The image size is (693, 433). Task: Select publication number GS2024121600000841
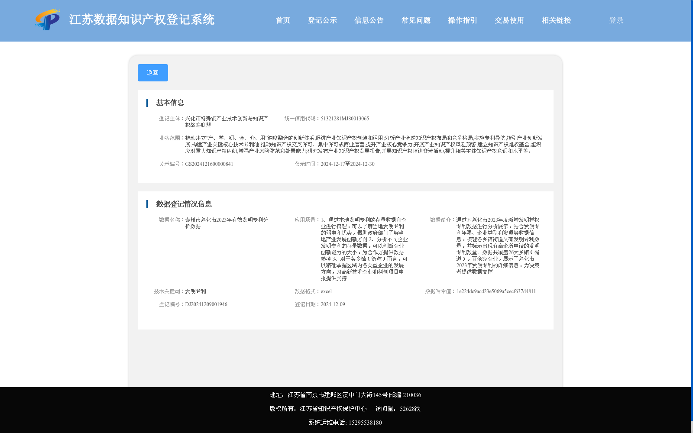pos(209,164)
